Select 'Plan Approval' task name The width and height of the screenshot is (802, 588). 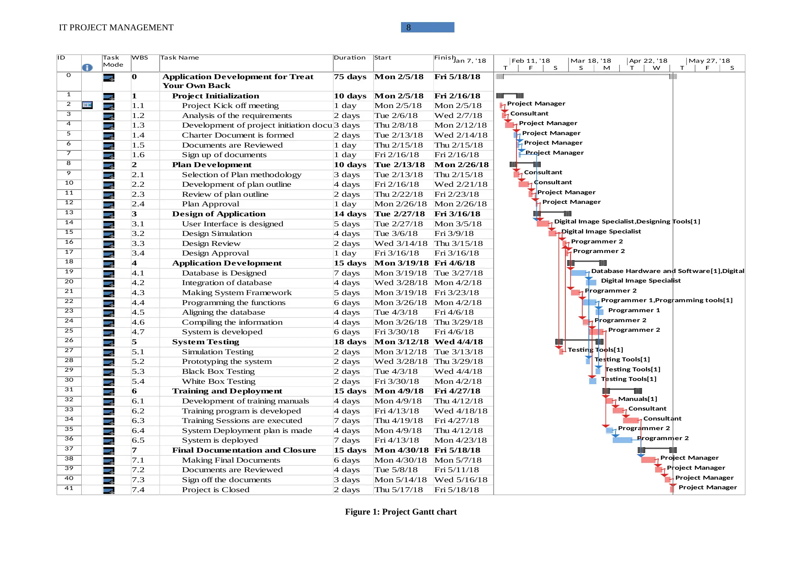pos(210,204)
